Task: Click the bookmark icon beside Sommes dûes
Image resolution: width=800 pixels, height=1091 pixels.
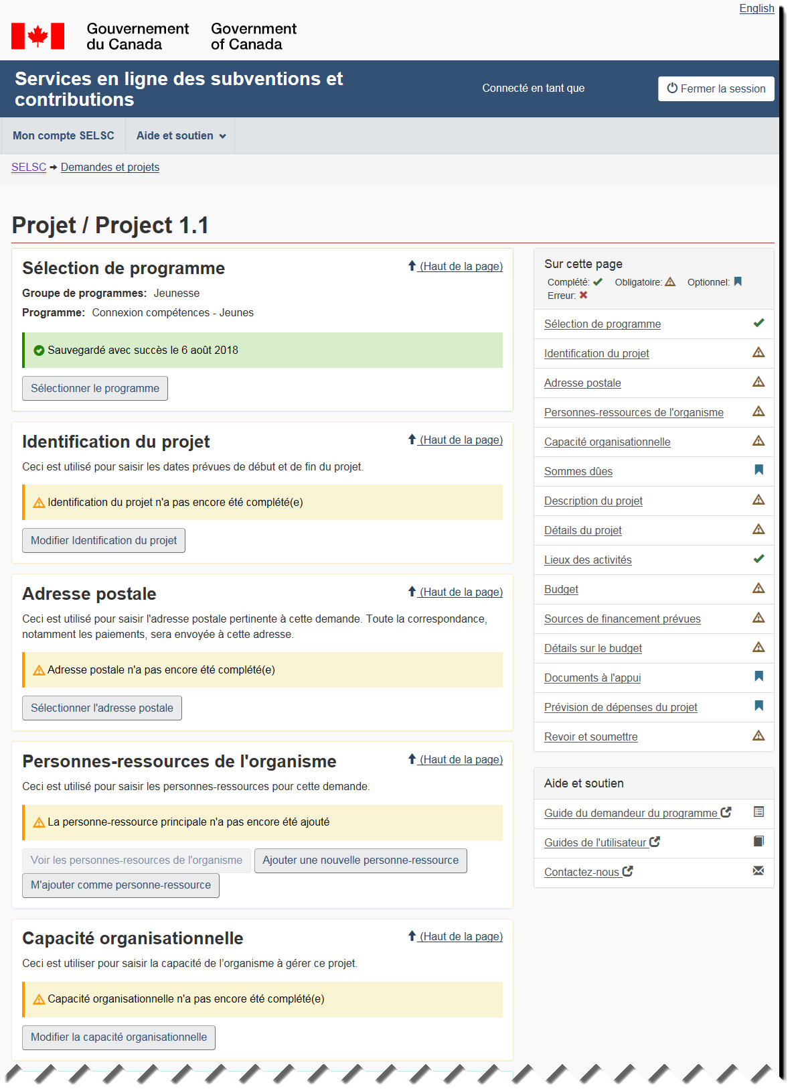Action: pos(758,470)
